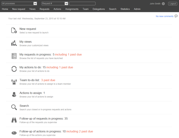
Task: Click the Follow-up of actions eye icon
Action: [x=14, y=133]
